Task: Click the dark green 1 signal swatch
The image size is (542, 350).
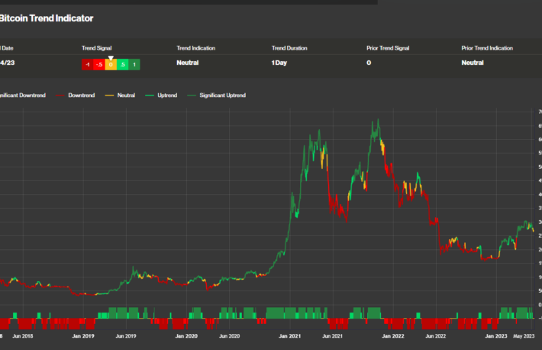Action: click(x=134, y=64)
